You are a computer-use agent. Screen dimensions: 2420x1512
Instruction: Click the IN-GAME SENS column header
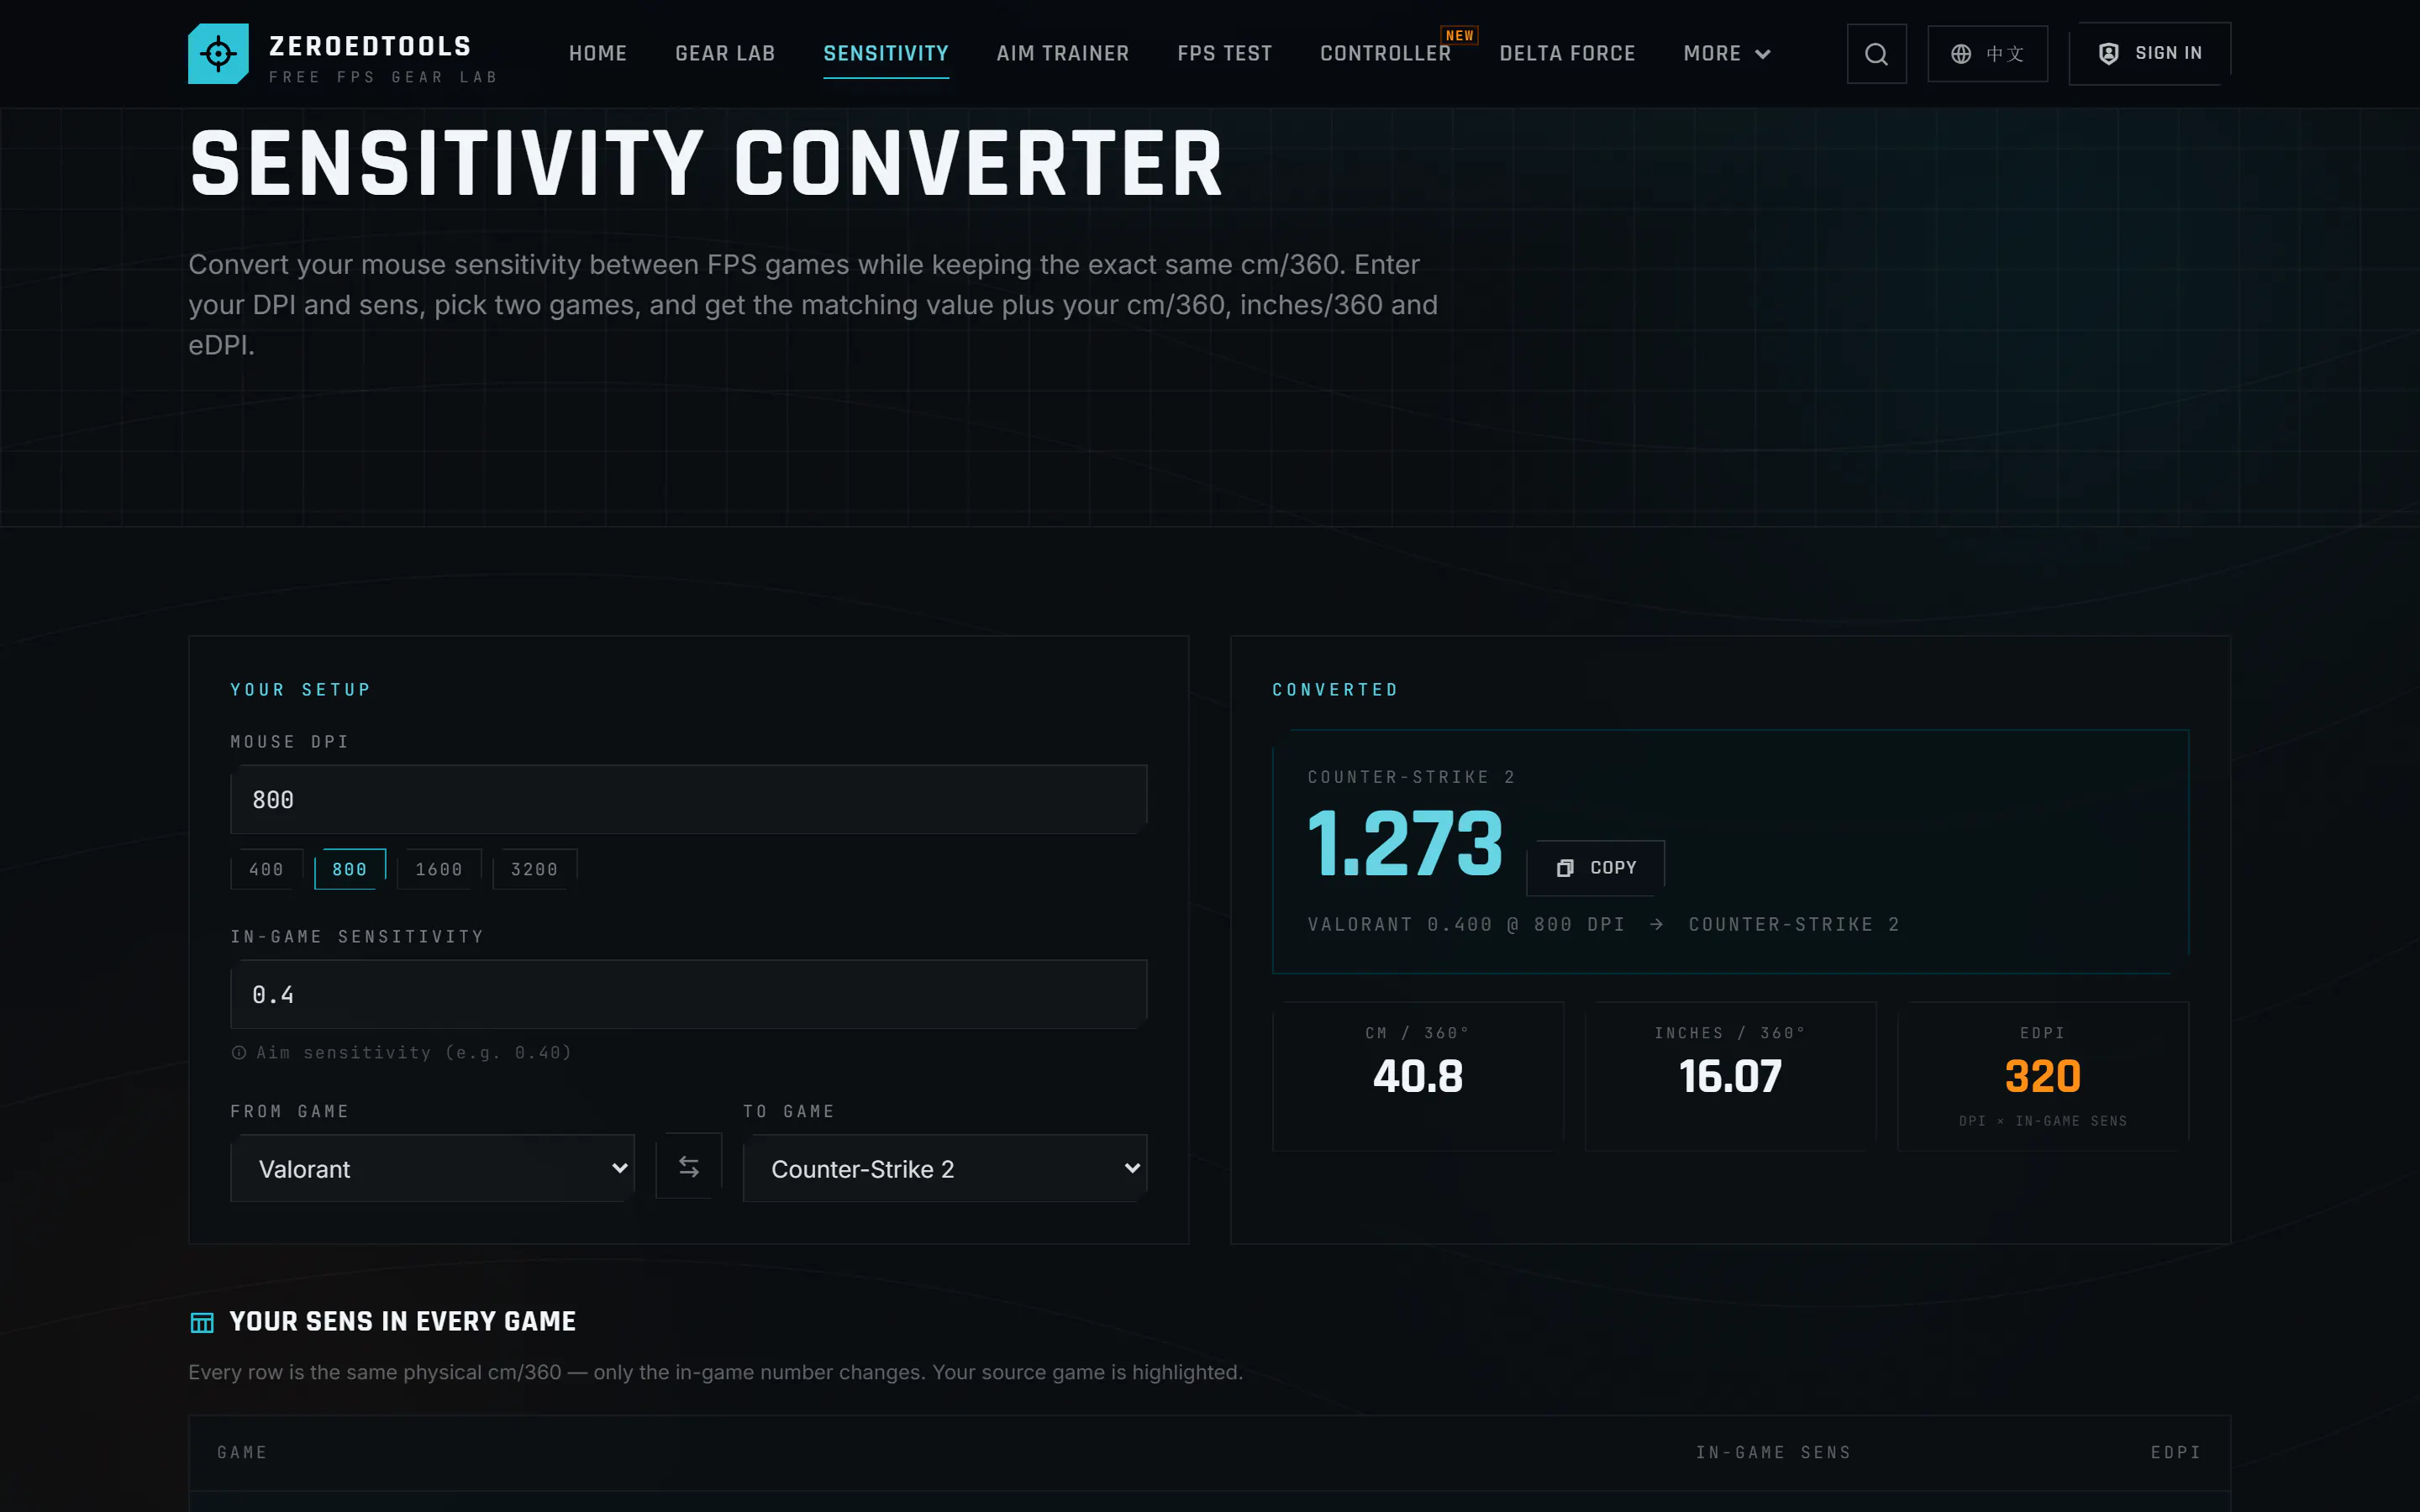coord(1773,1452)
